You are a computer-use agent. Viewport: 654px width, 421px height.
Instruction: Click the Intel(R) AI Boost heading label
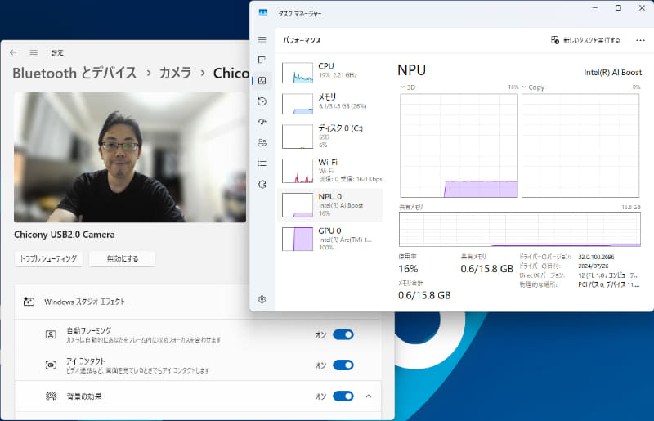pos(612,73)
